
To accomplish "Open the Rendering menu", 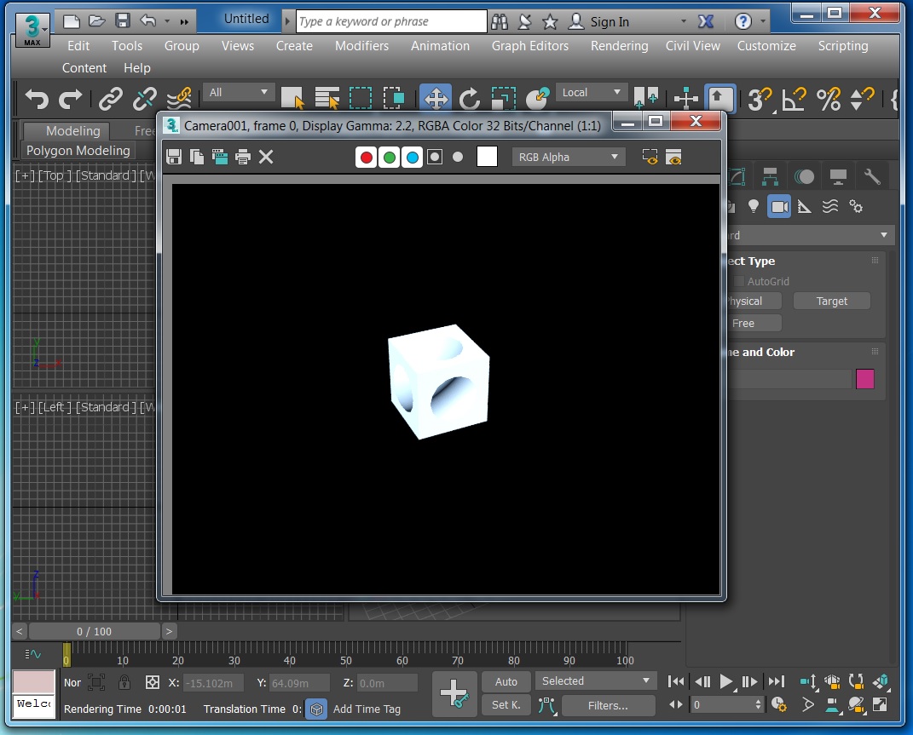I will click(619, 46).
